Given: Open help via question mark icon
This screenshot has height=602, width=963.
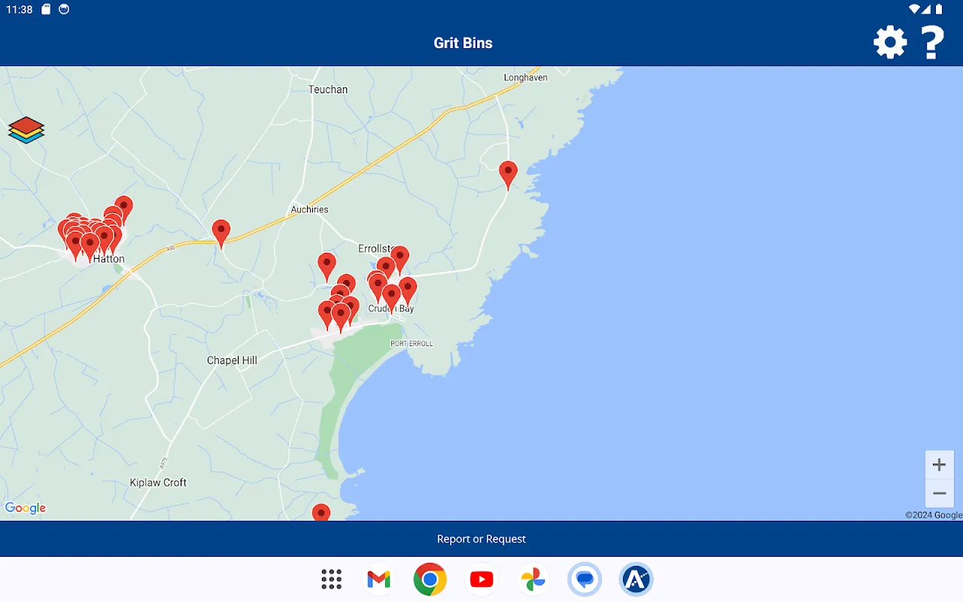Looking at the screenshot, I should pyautogui.click(x=933, y=42).
